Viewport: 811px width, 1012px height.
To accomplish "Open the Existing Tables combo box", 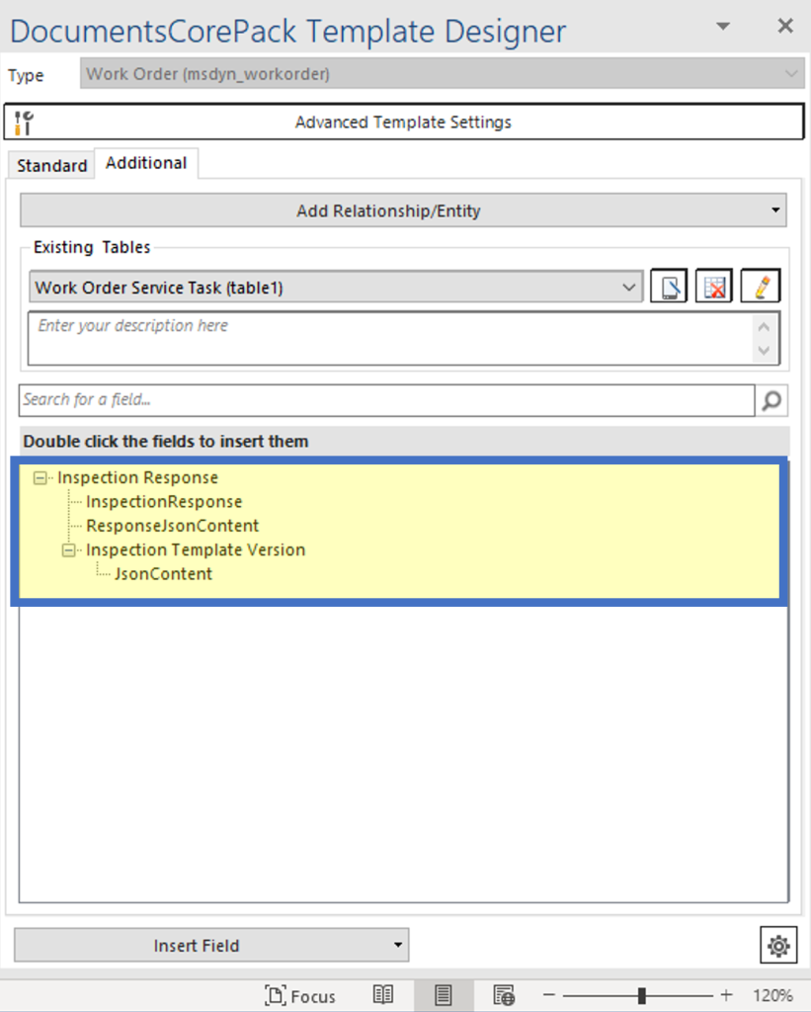I will (x=336, y=288).
